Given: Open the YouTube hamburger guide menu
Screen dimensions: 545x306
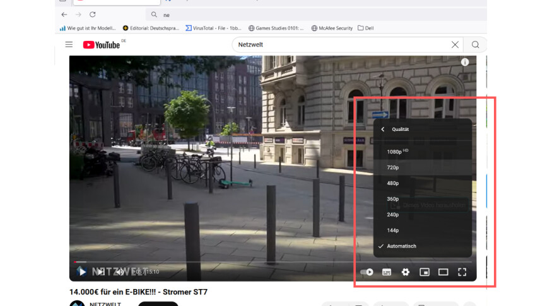Looking at the screenshot, I should point(69,45).
